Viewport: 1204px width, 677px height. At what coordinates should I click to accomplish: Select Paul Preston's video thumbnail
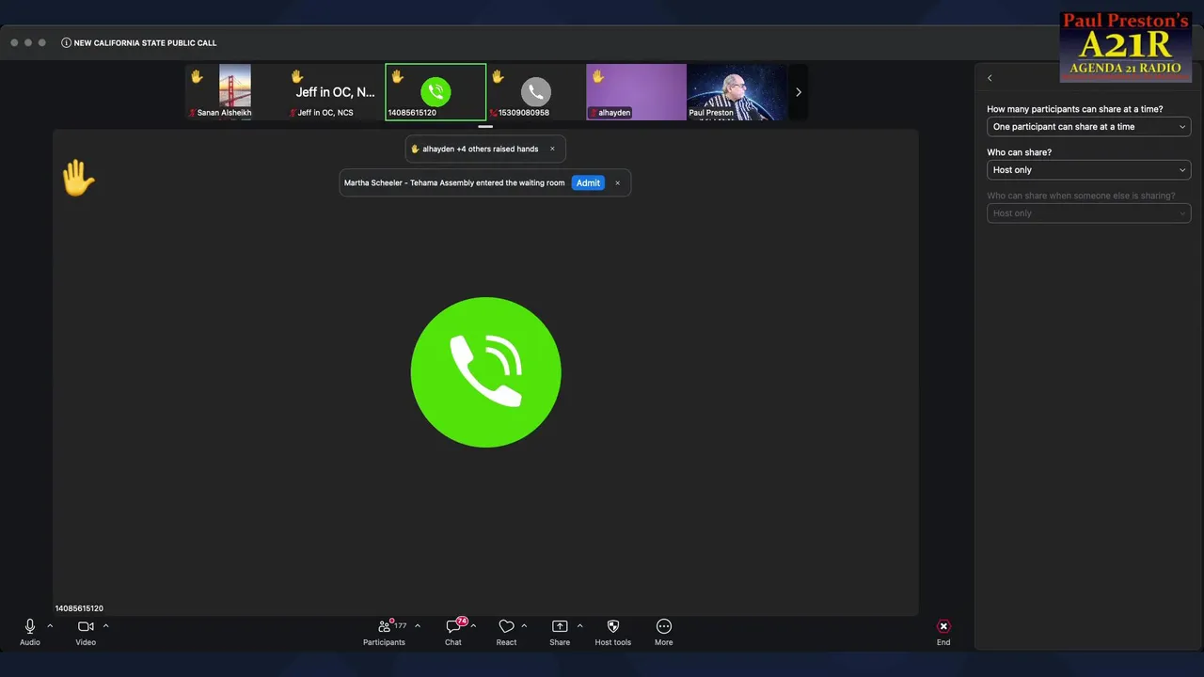click(x=737, y=92)
